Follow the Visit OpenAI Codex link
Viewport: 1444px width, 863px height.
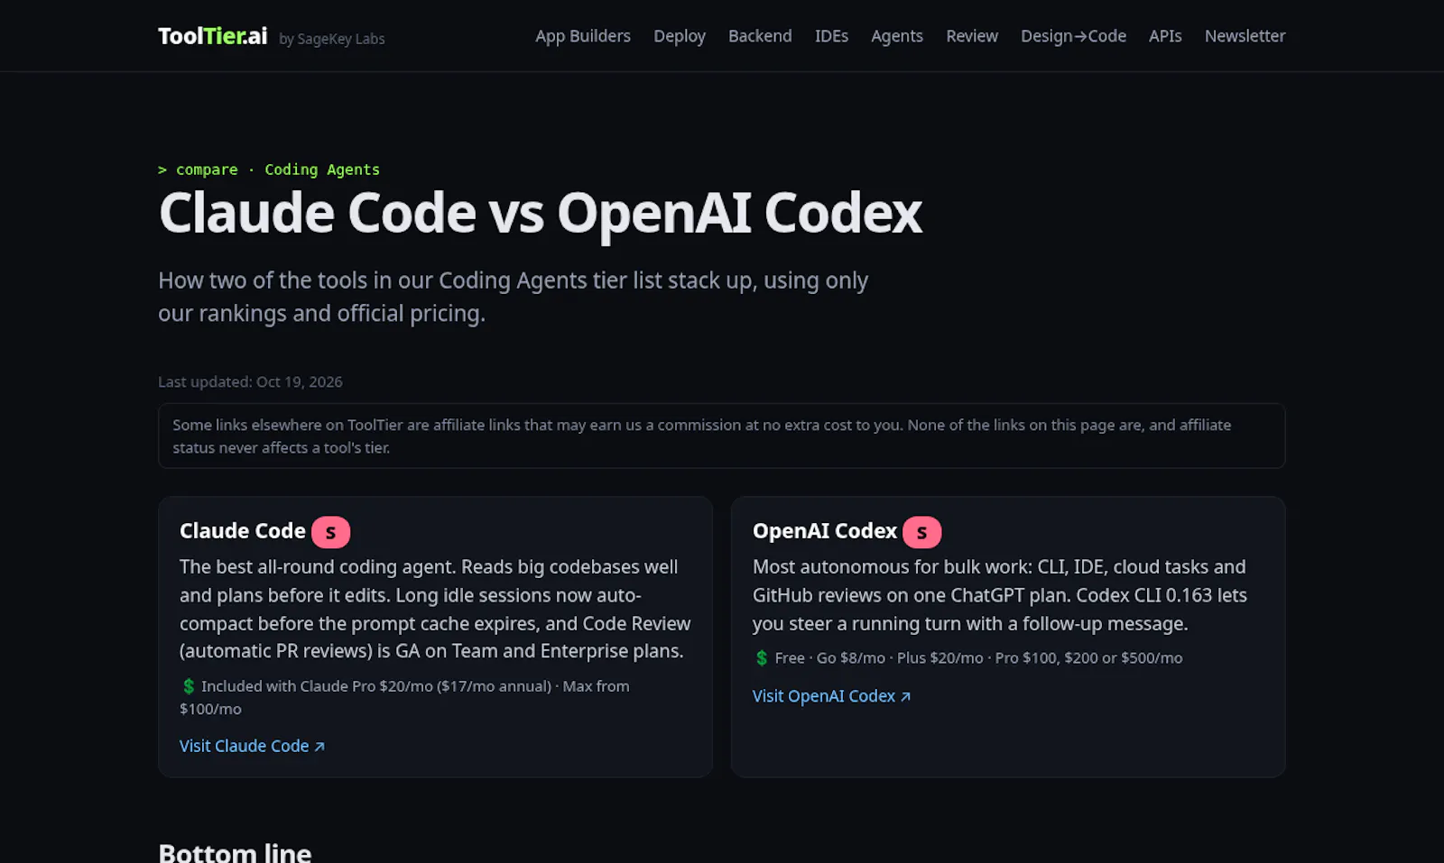831,696
